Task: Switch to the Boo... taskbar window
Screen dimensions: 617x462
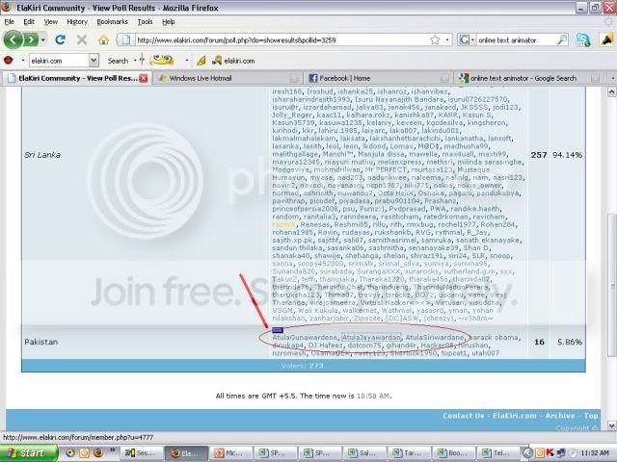Action: pos(453,453)
